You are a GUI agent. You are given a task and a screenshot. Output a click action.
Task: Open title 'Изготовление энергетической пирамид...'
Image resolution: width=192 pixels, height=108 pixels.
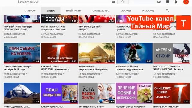click(x=94, y=68)
